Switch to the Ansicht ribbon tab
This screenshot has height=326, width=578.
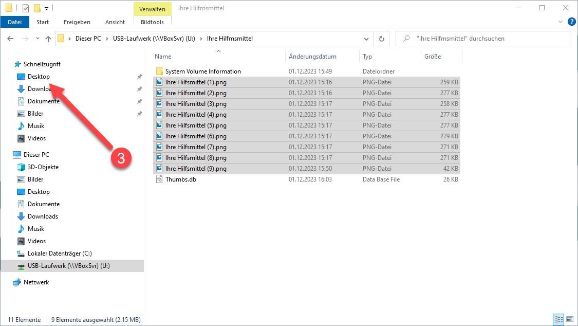[x=115, y=22]
